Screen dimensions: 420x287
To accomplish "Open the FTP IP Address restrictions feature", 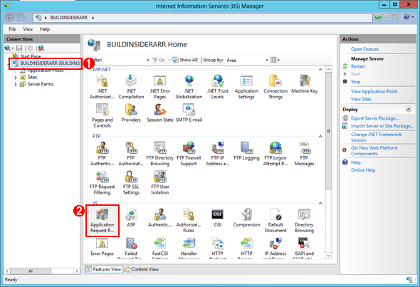I will tap(218, 154).
